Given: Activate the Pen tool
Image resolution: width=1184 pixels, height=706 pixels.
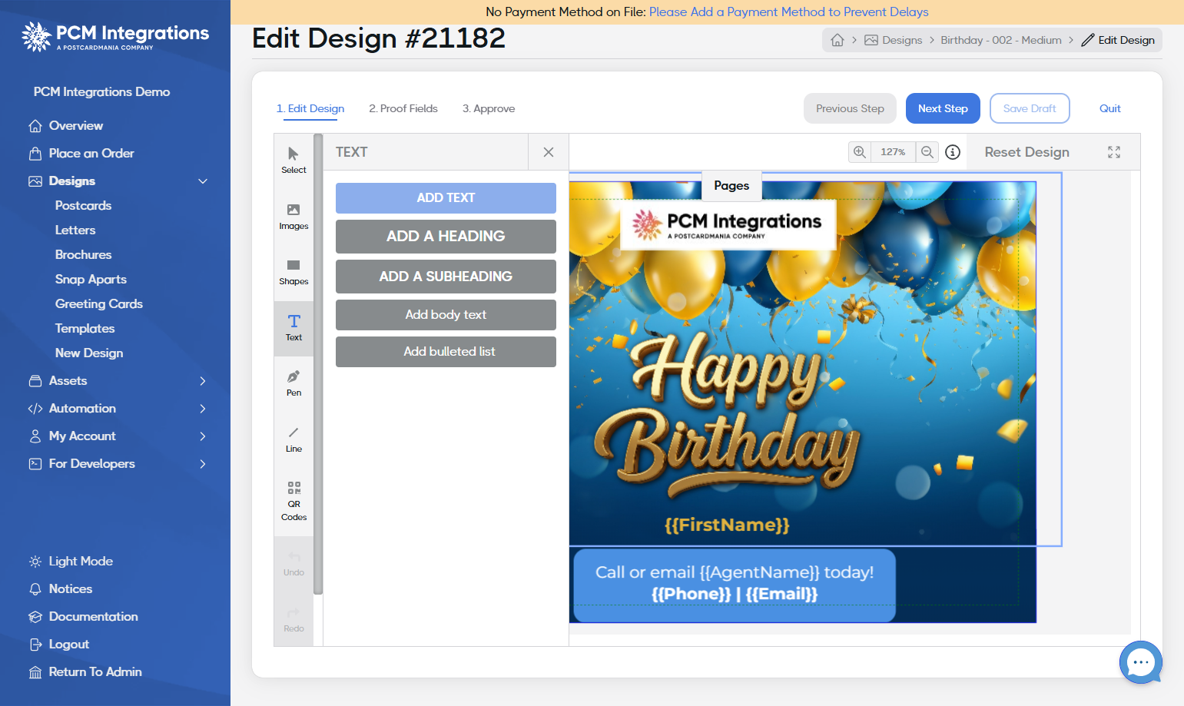Looking at the screenshot, I should [294, 383].
